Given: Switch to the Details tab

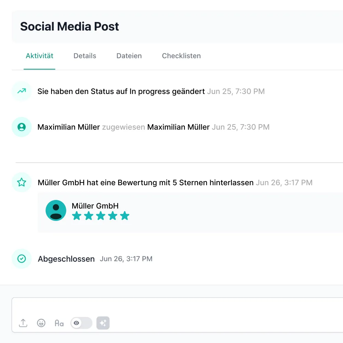Looking at the screenshot, I should (85, 56).
